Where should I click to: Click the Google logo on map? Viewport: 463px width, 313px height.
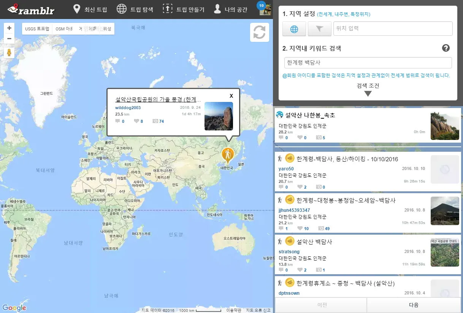pos(14,308)
